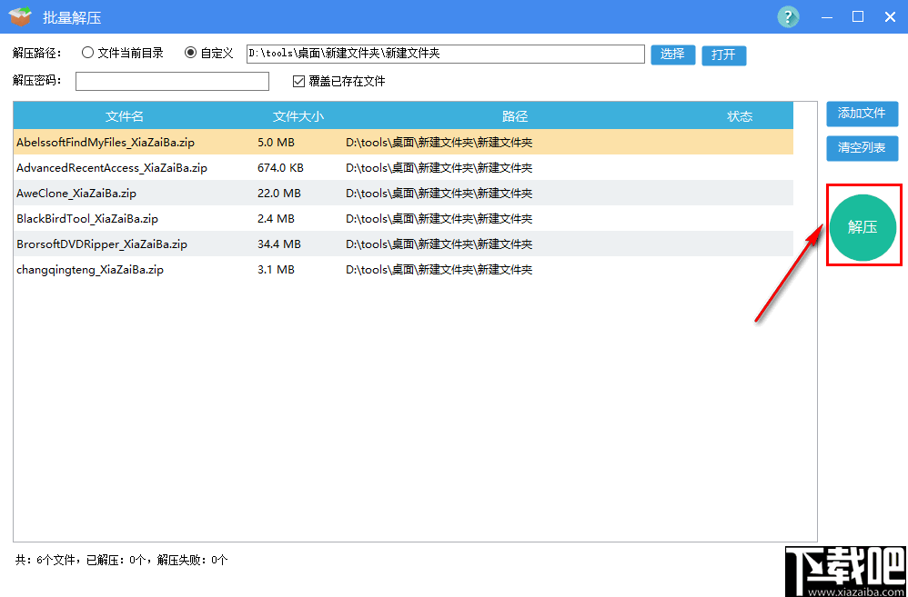Click the 添加文件 add files button
The image size is (908, 597).
pyautogui.click(x=862, y=114)
